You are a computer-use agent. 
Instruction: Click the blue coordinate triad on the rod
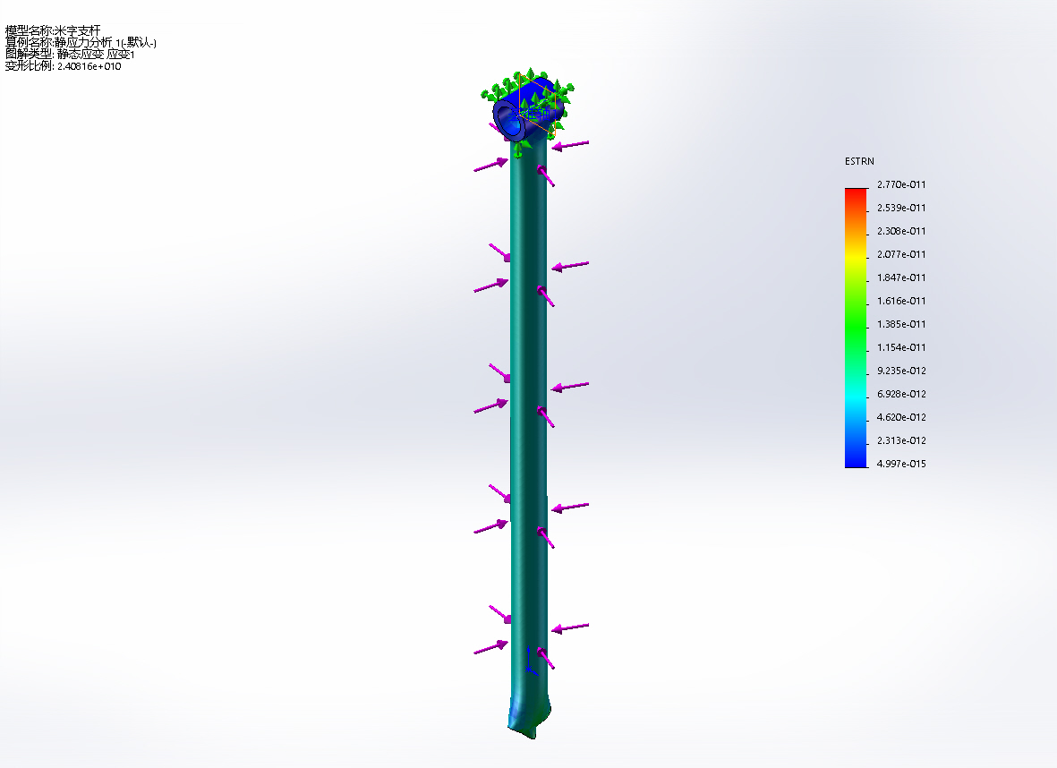(x=531, y=660)
